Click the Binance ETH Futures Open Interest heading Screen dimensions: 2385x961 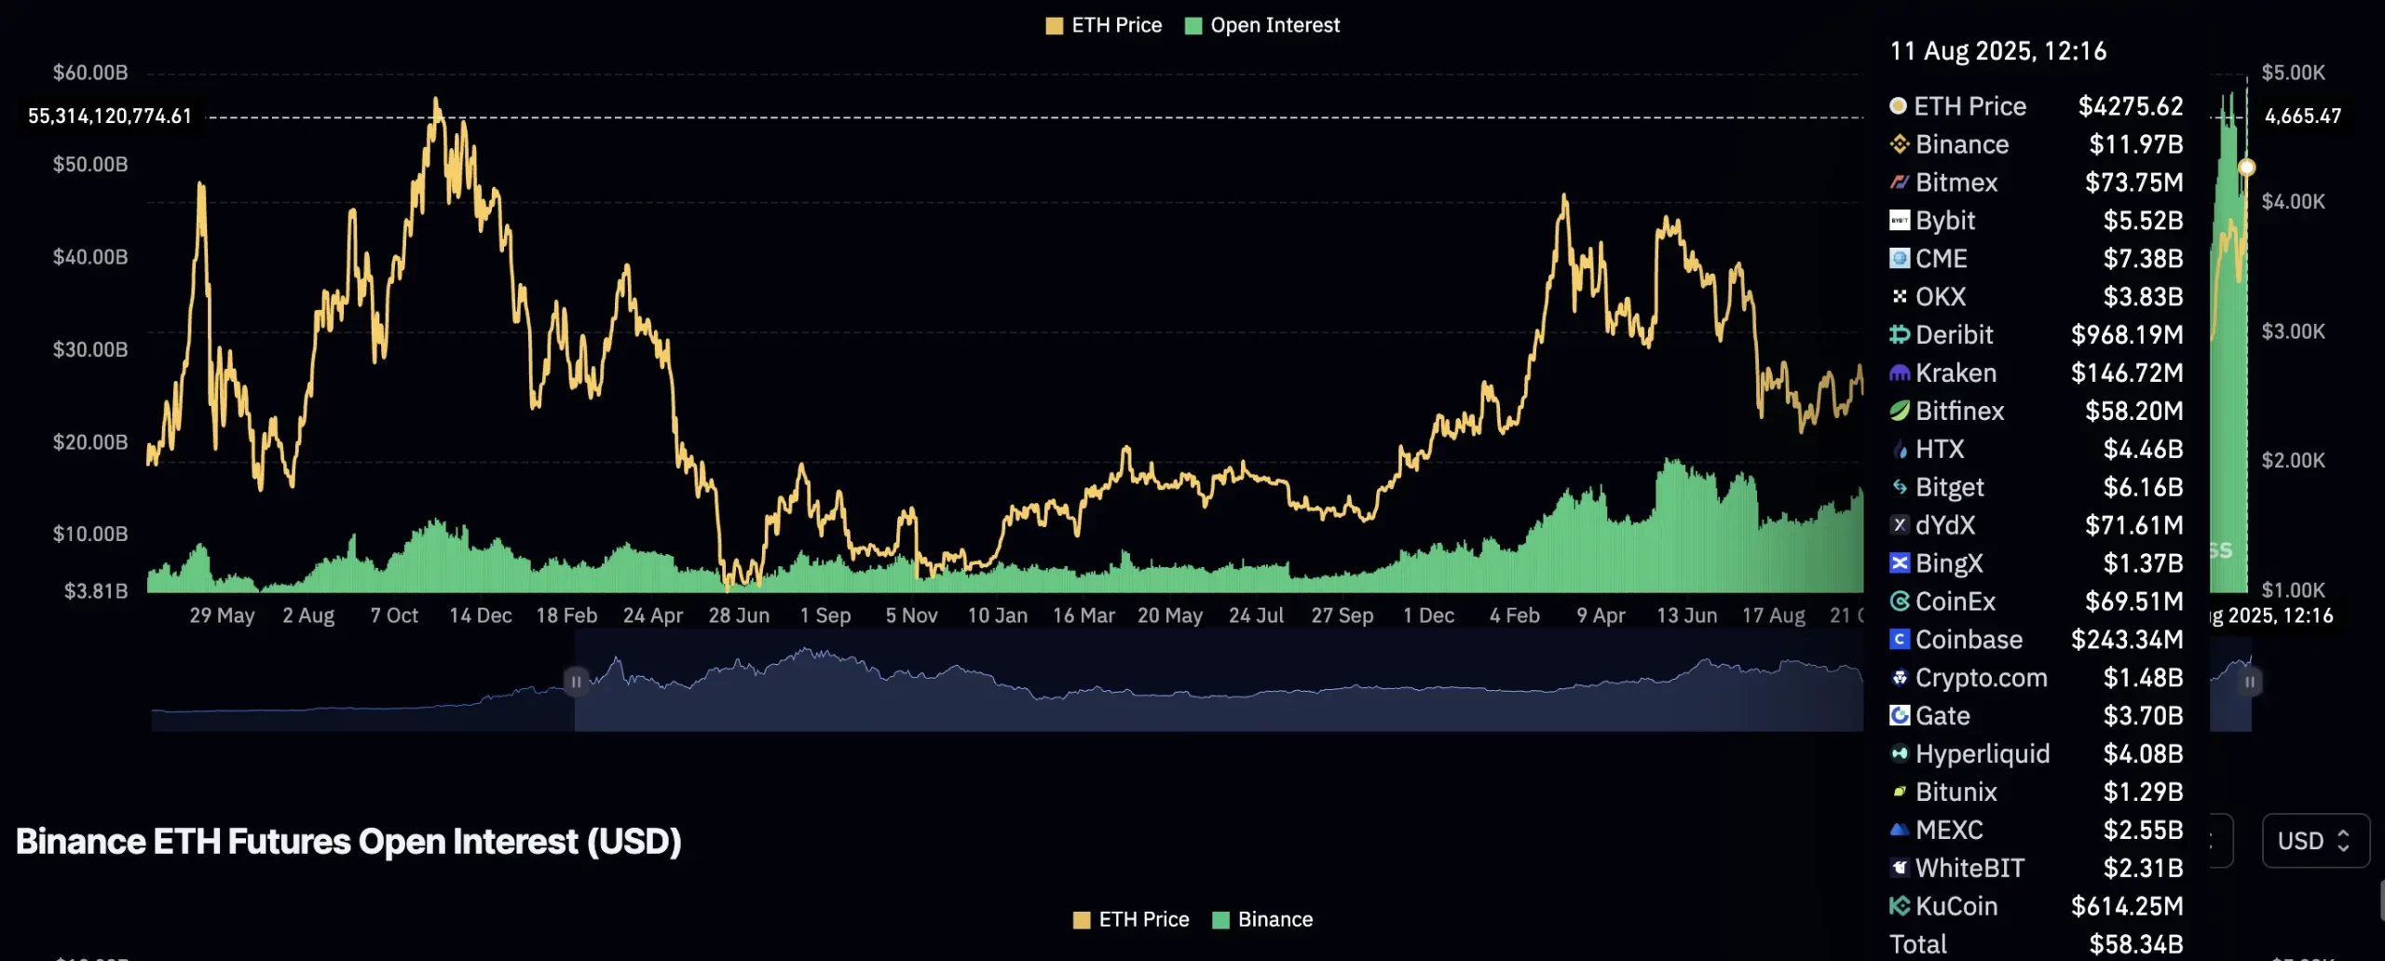348,842
